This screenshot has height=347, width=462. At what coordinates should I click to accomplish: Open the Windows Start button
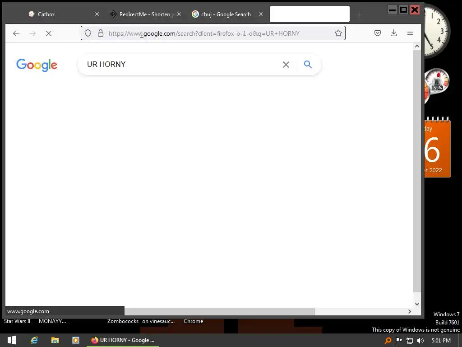[12, 340]
